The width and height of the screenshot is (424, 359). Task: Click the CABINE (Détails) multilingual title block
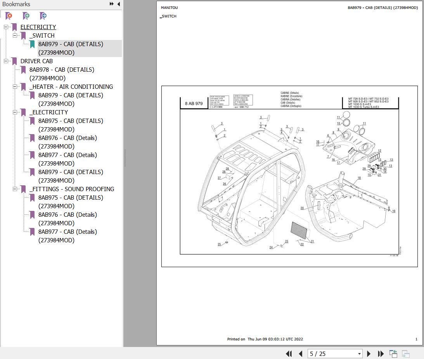pyautogui.click(x=291, y=100)
